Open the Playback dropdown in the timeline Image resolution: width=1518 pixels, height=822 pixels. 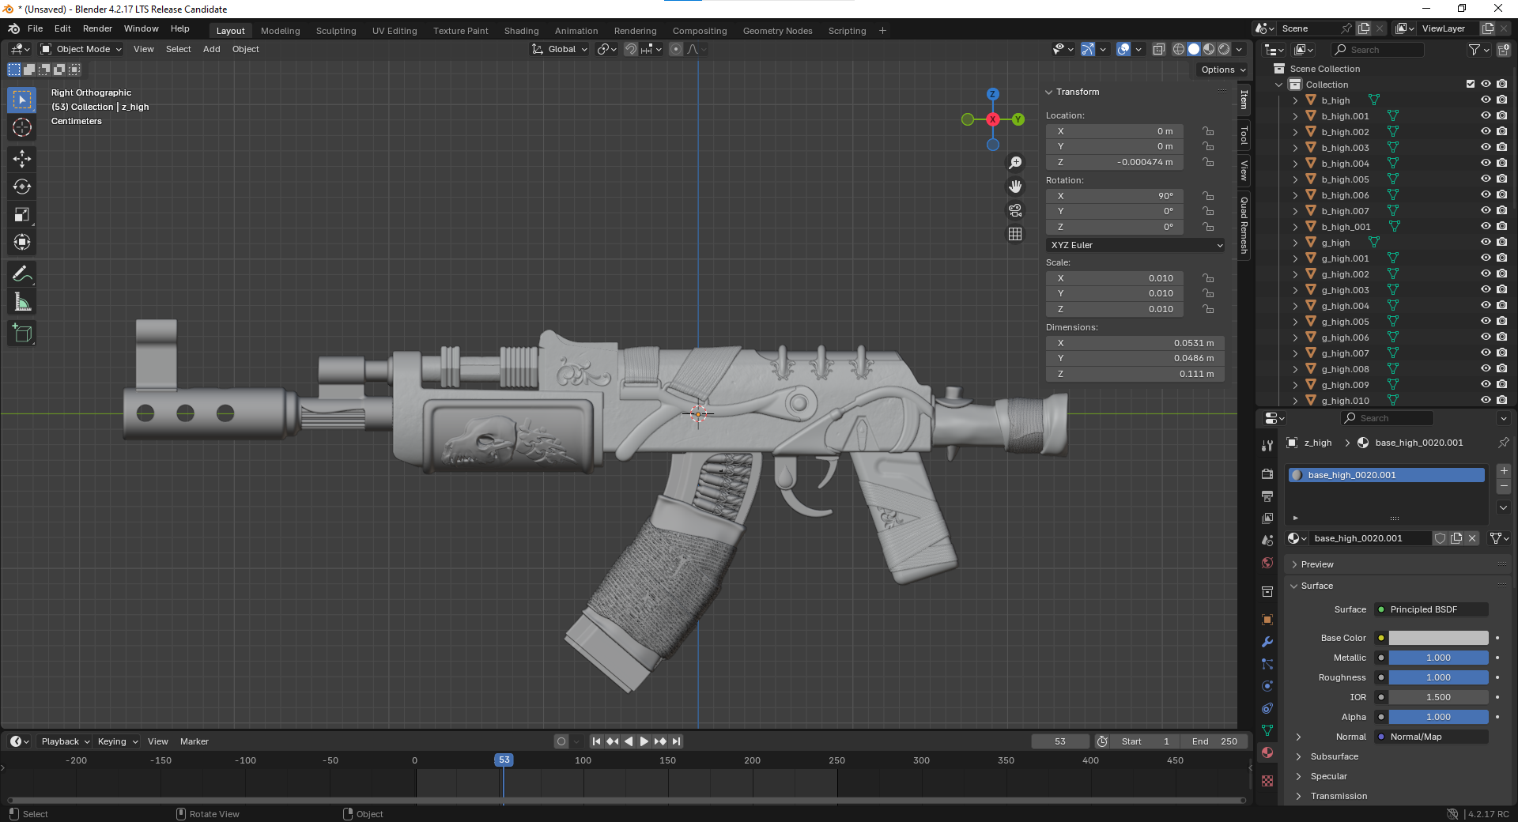tap(65, 741)
